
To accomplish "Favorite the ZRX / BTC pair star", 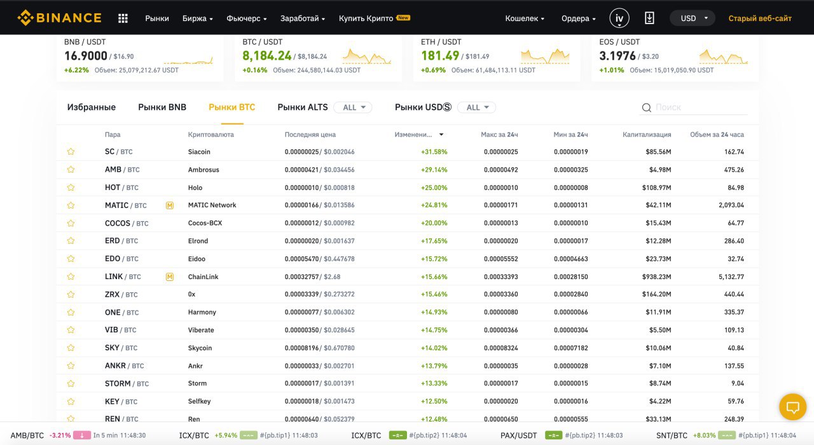I will 71,294.
